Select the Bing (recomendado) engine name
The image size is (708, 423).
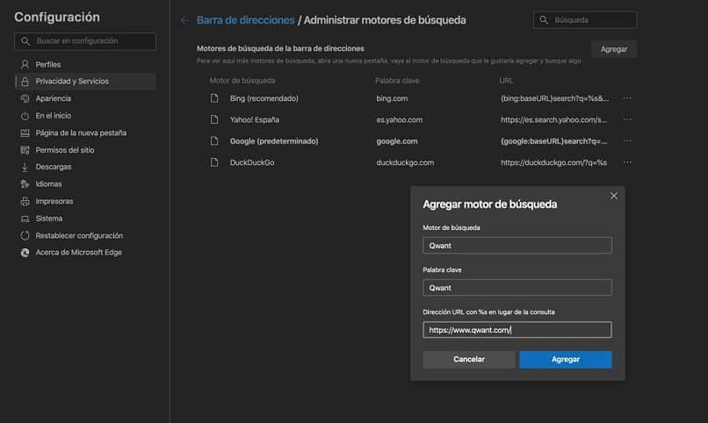264,98
